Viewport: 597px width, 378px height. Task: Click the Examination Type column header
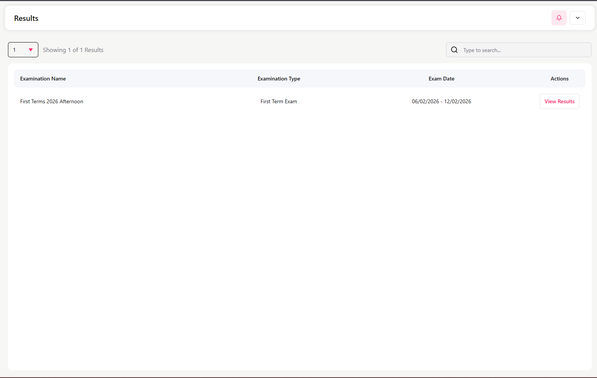point(279,79)
